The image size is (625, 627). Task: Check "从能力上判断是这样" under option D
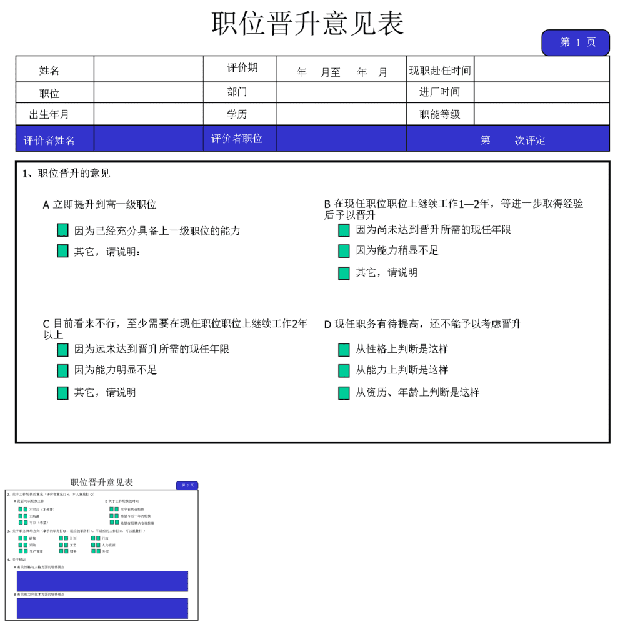[x=344, y=370]
